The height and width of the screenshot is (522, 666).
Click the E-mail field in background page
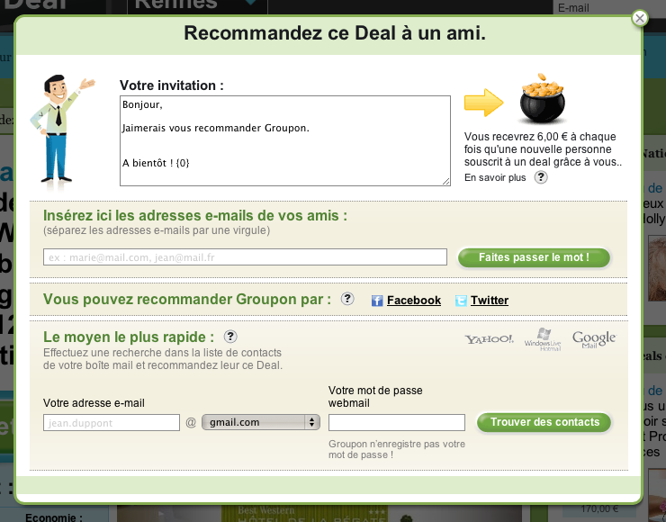click(609, 7)
